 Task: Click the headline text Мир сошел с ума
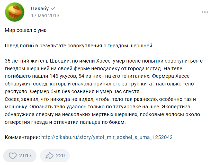point(26,30)
